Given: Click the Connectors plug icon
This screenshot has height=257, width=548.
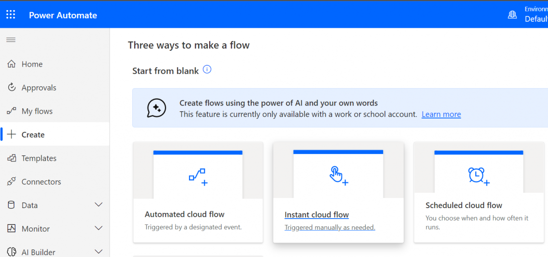Looking at the screenshot, I should [x=12, y=182].
